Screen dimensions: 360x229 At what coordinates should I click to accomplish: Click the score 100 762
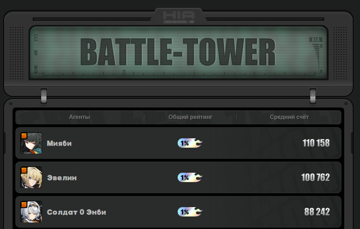[x=316, y=177]
